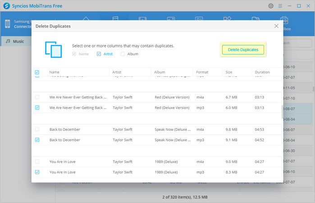
Task: Sort by the Name column header
Action: 54,72
